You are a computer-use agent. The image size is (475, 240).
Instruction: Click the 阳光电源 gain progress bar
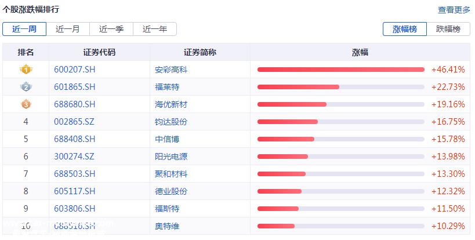pos(341,157)
